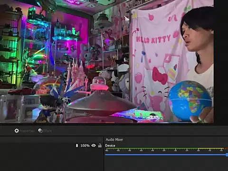The width and height of the screenshot is (228, 171).
Task: Click the Filters text button
Action: 47,131
